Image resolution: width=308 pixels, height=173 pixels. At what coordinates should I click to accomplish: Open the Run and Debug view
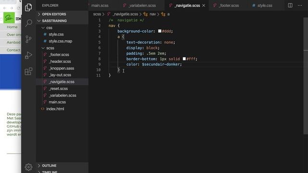click(x=28, y=55)
